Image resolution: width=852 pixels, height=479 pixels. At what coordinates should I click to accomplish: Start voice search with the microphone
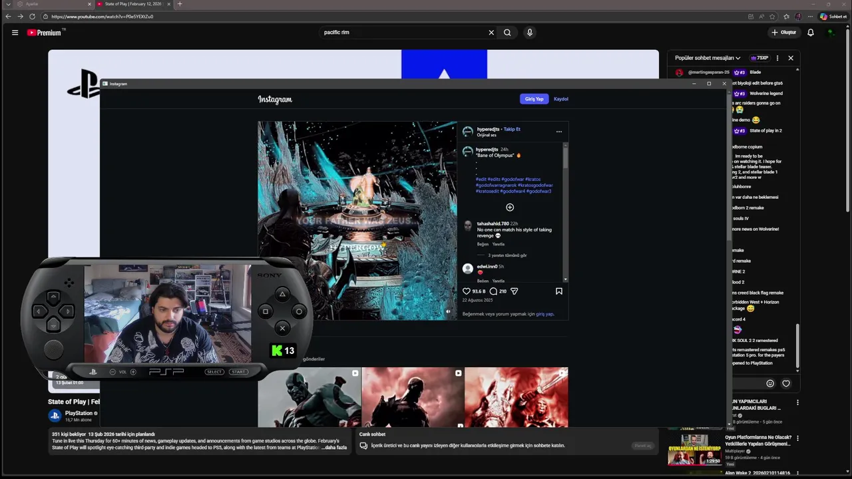pyautogui.click(x=530, y=32)
